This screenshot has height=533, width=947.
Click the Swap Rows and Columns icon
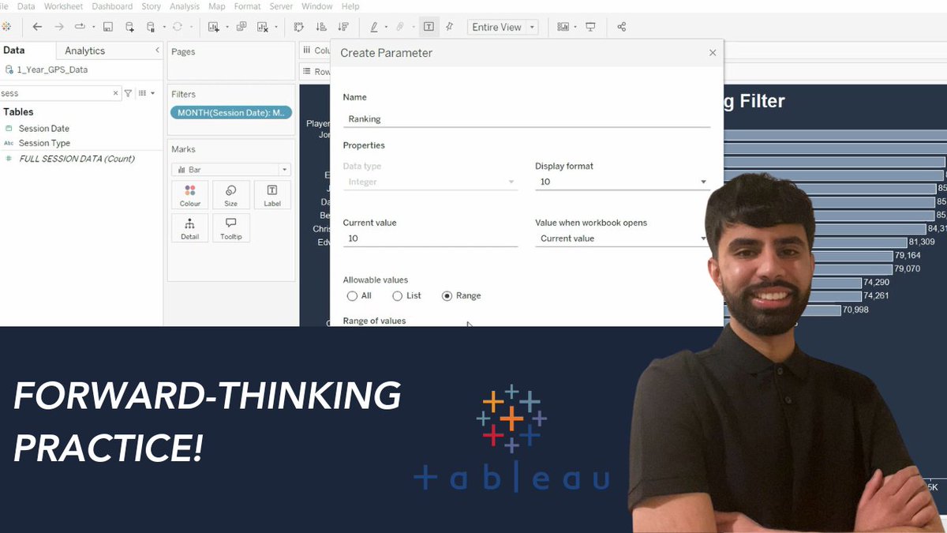(x=299, y=27)
